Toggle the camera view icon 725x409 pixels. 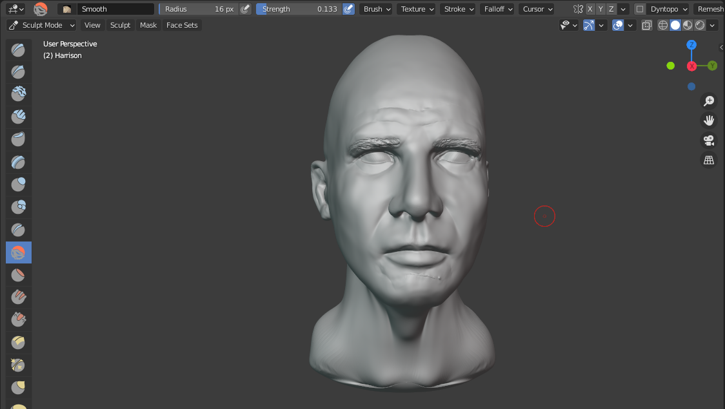tap(708, 140)
